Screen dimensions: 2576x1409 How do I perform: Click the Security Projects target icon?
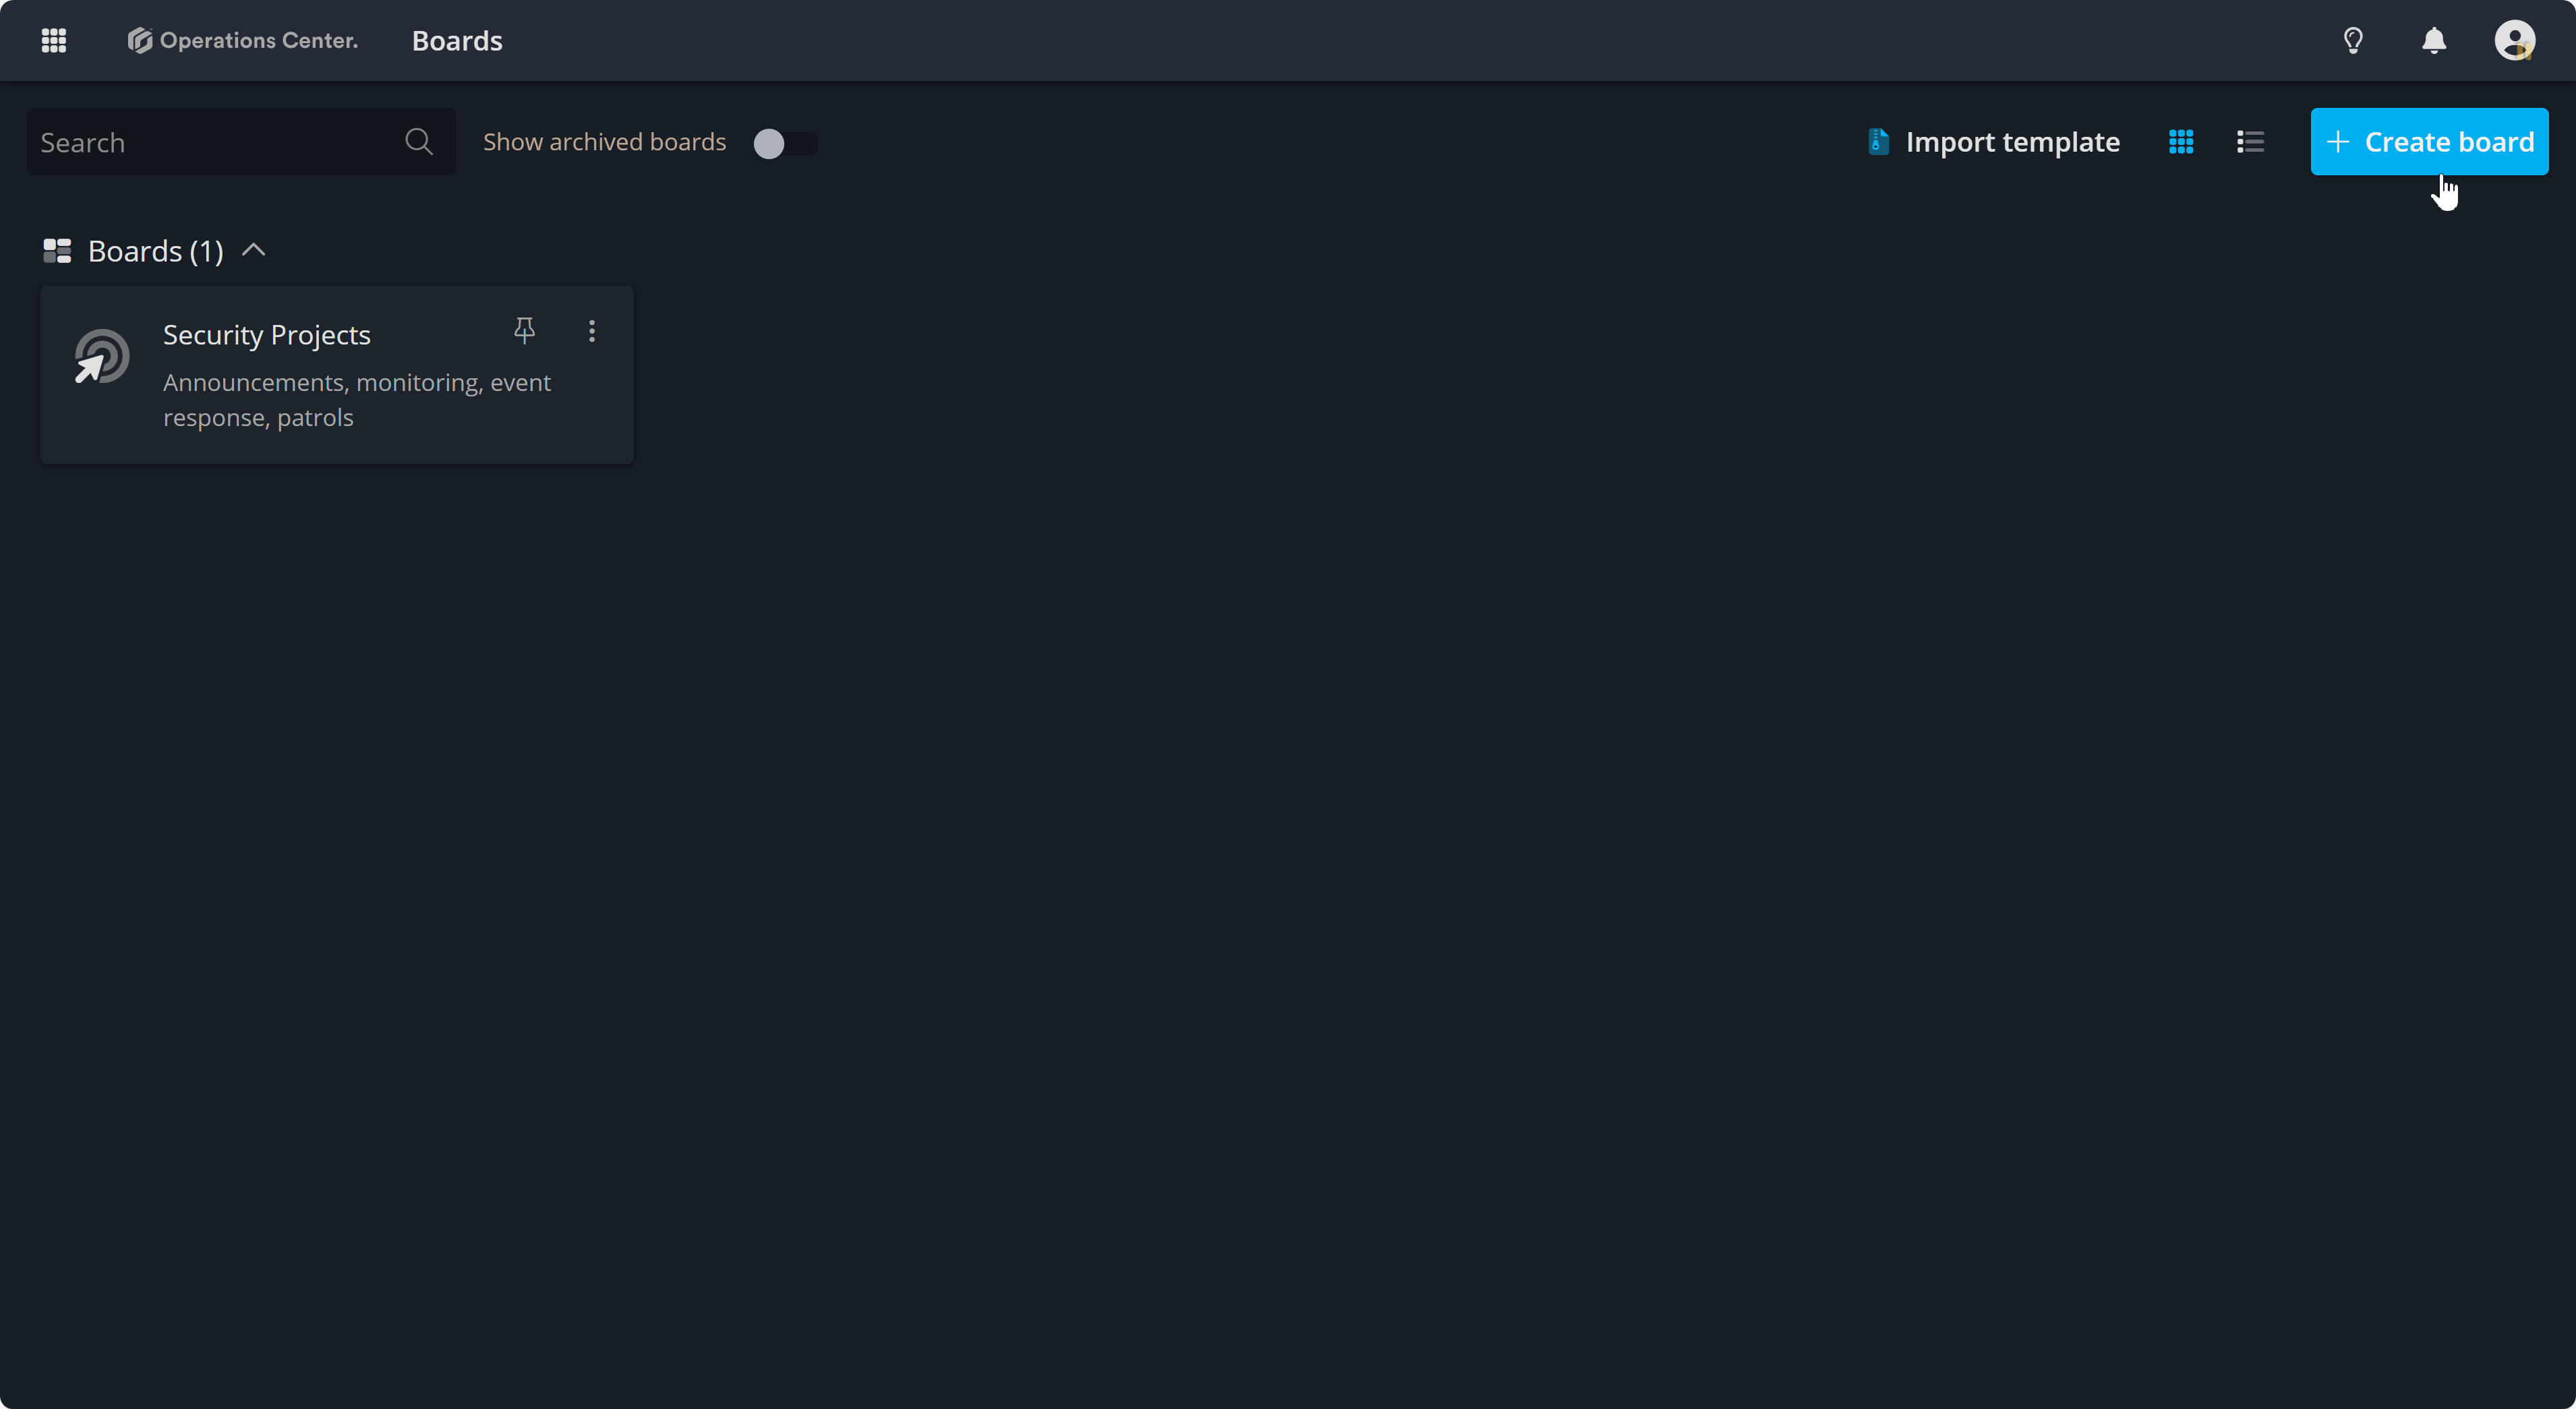(x=102, y=357)
